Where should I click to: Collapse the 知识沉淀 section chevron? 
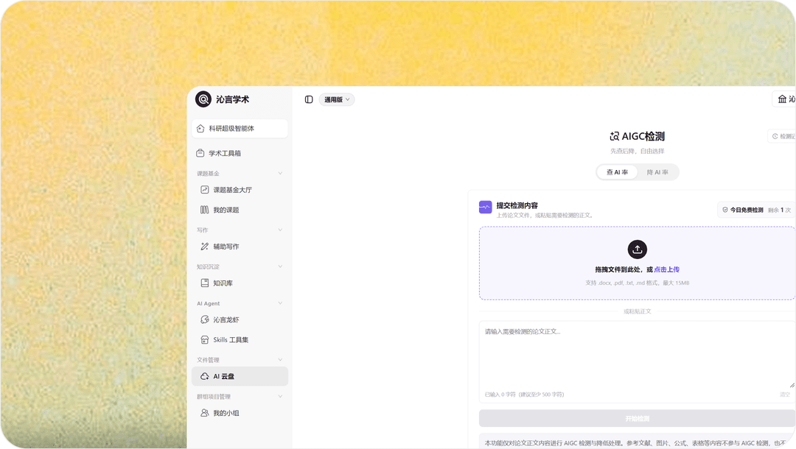[280, 266]
